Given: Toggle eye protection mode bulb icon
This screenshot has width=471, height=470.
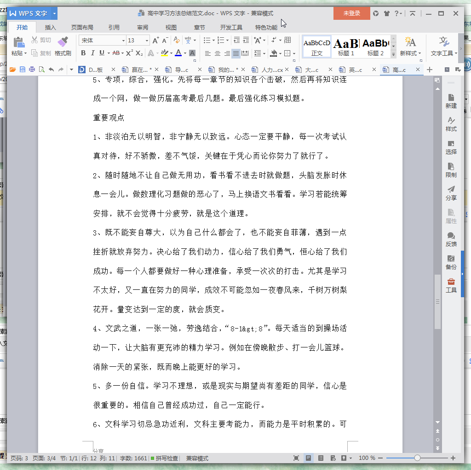Looking at the screenshot, I should 344,458.
